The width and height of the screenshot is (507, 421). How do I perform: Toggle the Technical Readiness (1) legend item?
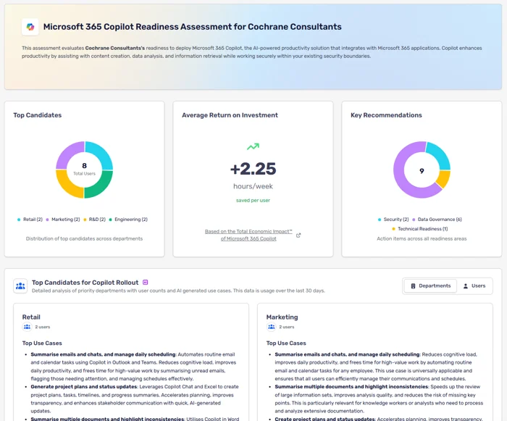point(422,228)
